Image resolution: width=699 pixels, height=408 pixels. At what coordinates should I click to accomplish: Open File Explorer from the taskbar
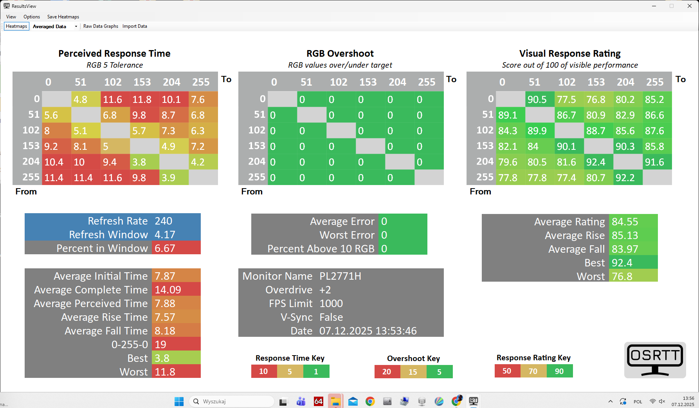click(335, 401)
